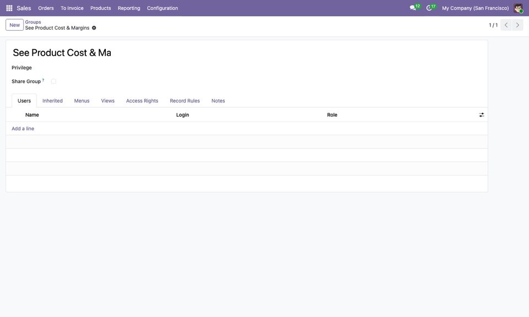Click the See Product Cost & Margins breadcrumb text
Viewport: 529px width, 317px height.
(57, 28)
